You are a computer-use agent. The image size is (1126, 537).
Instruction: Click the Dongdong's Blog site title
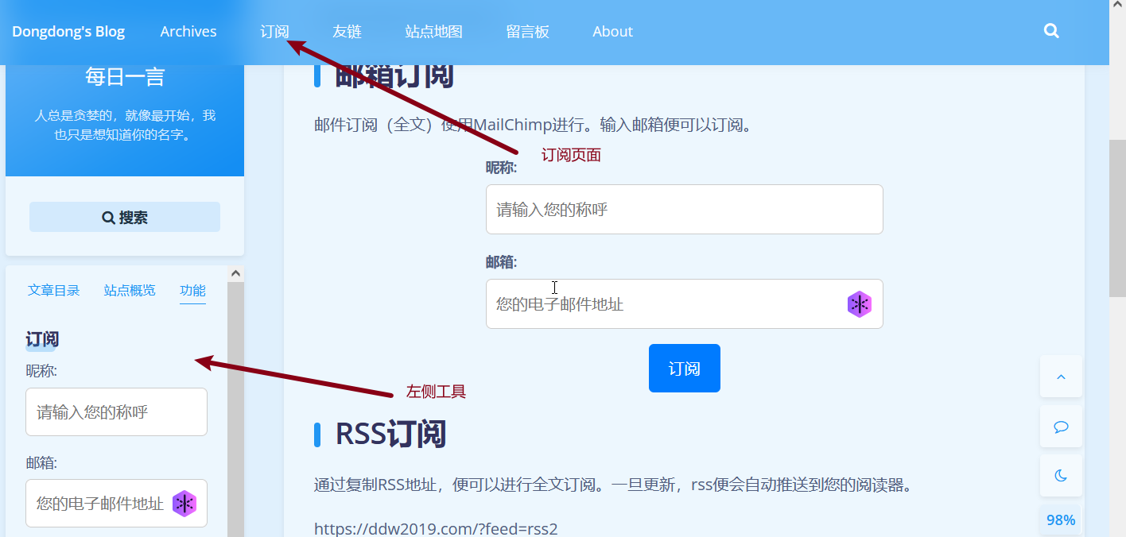click(x=68, y=32)
